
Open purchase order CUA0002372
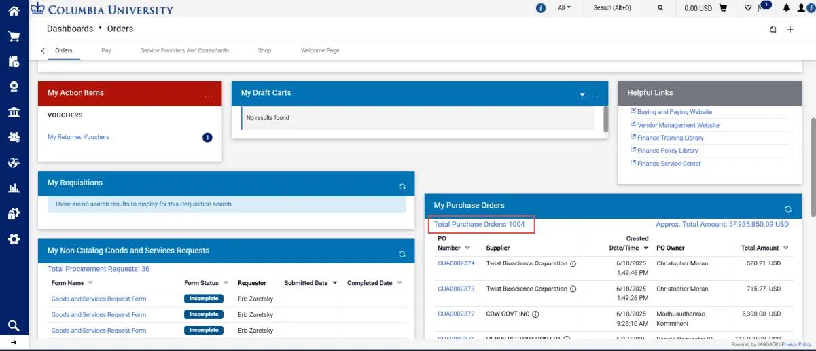coord(456,314)
